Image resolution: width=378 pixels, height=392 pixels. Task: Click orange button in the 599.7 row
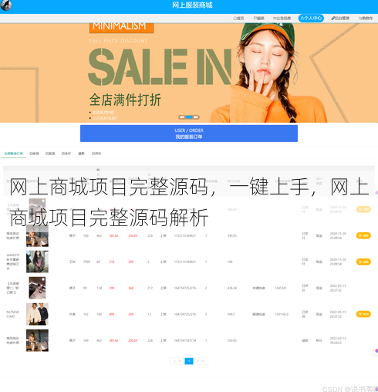pos(363,314)
